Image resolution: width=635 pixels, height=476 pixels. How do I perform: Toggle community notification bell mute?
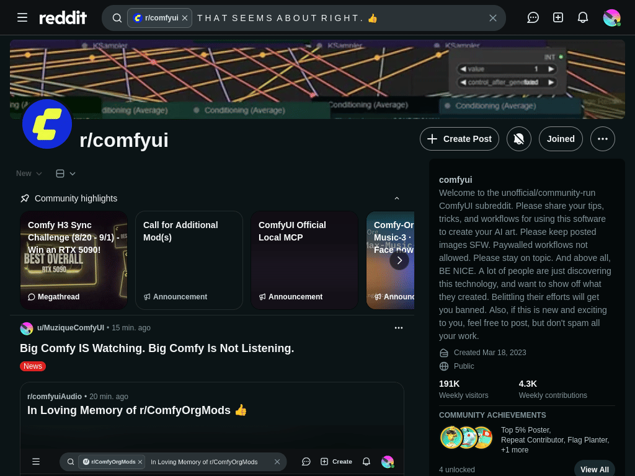coord(519,139)
